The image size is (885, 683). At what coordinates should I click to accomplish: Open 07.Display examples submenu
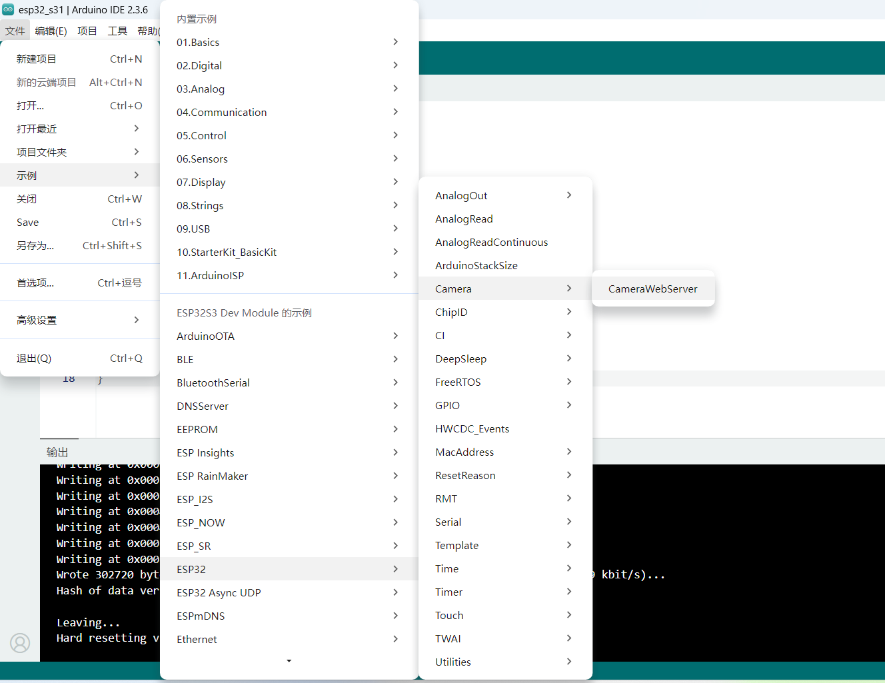point(289,182)
